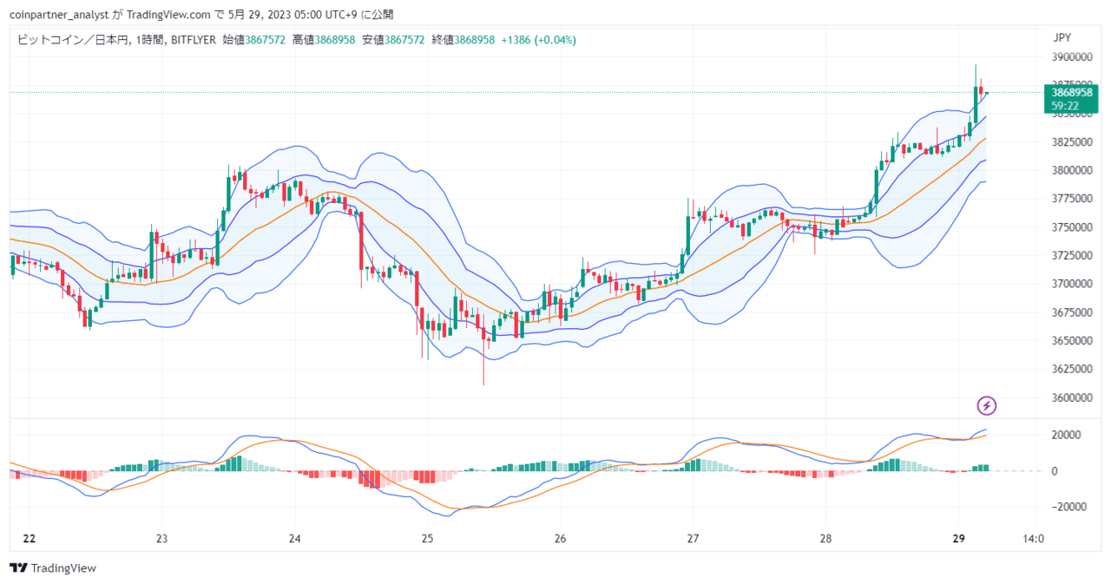This screenshot has height=584, width=1111.
Task: Select date label 25 on time axis
Action: (x=427, y=538)
